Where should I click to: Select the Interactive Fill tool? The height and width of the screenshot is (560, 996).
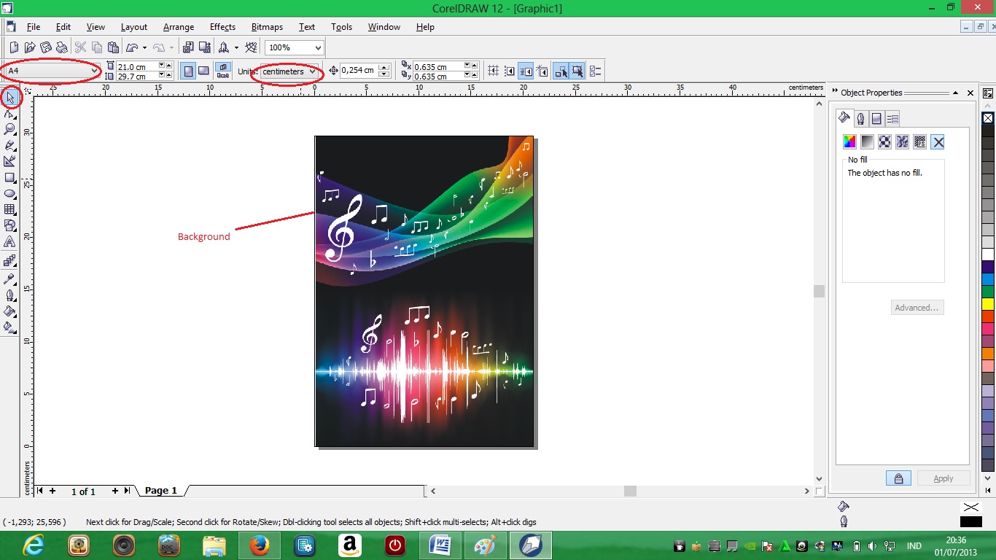[10, 327]
